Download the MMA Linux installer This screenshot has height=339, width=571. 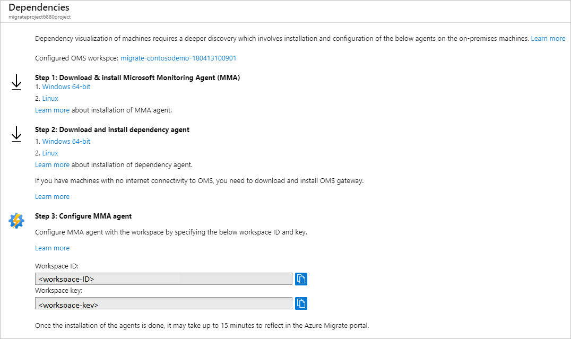pyautogui.click(x=50, y=99)
